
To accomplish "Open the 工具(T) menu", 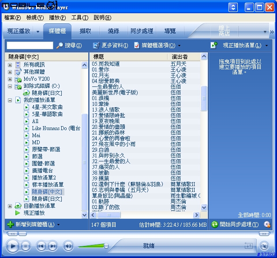I will pos(80,18).
